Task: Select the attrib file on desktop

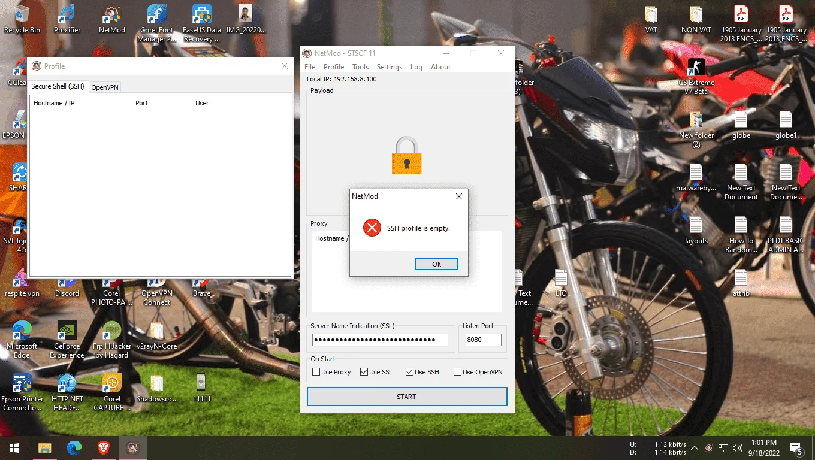Action: (741, 283)
